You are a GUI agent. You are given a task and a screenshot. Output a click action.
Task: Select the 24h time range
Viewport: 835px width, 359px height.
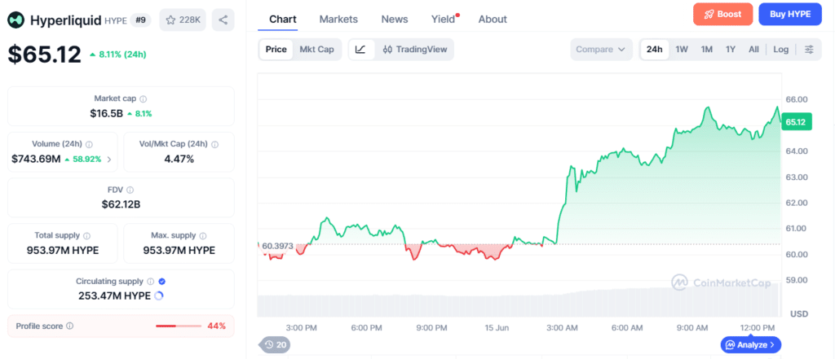[655, 50]
